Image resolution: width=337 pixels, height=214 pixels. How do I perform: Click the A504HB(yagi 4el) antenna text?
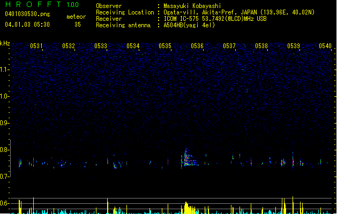(189, 25)
